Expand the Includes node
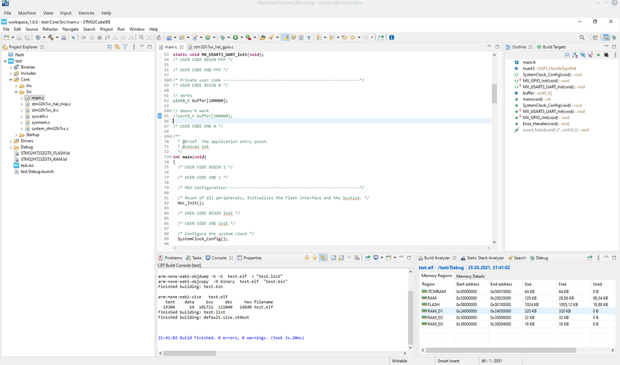This screenshot has width=620, height=365. 11,74
